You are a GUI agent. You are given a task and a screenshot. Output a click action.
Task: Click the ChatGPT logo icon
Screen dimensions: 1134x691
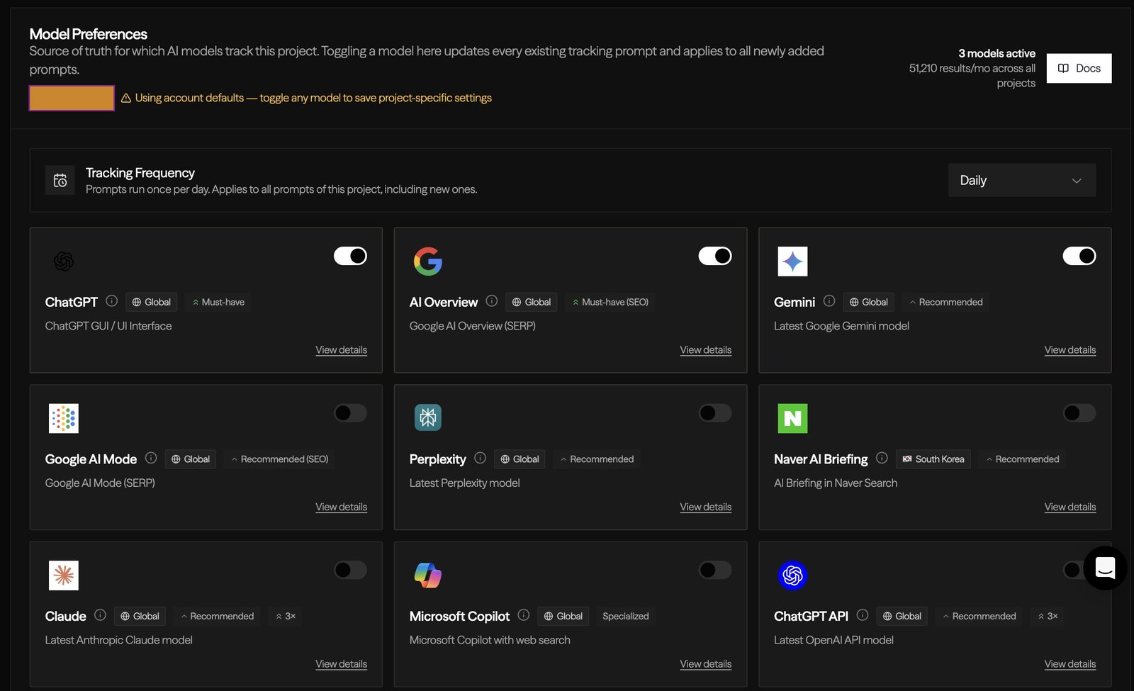click(x=64, y=262)
